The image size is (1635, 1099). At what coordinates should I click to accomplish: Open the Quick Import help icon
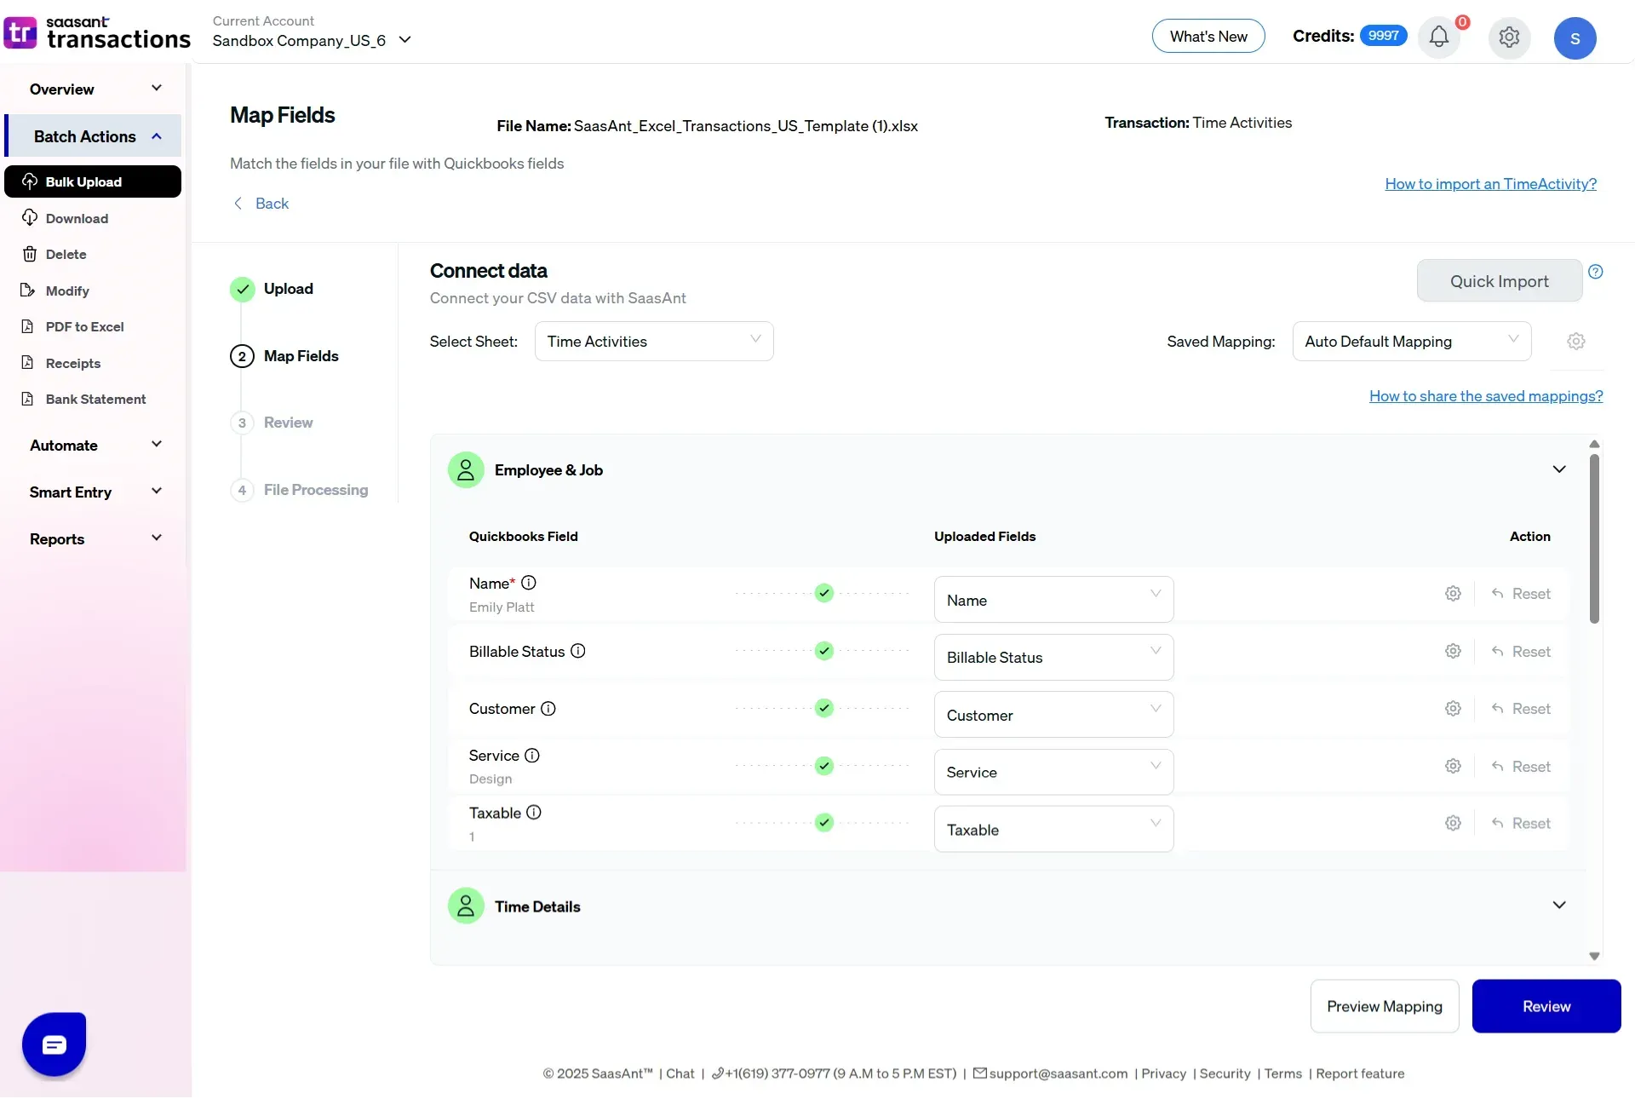click(1596, 272)
